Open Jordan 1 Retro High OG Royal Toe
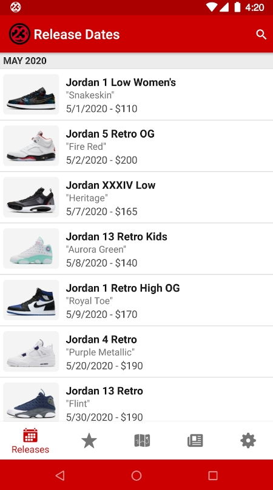This screenshot has height=490, width=273. [x=136, y=300]
